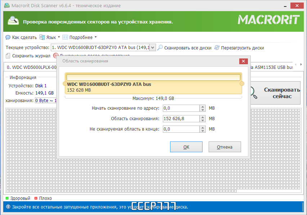This screenshot has height=215, width=307.
Task: Select the WDC WD5000LPLX disk tab
Action: coord(30,67)
